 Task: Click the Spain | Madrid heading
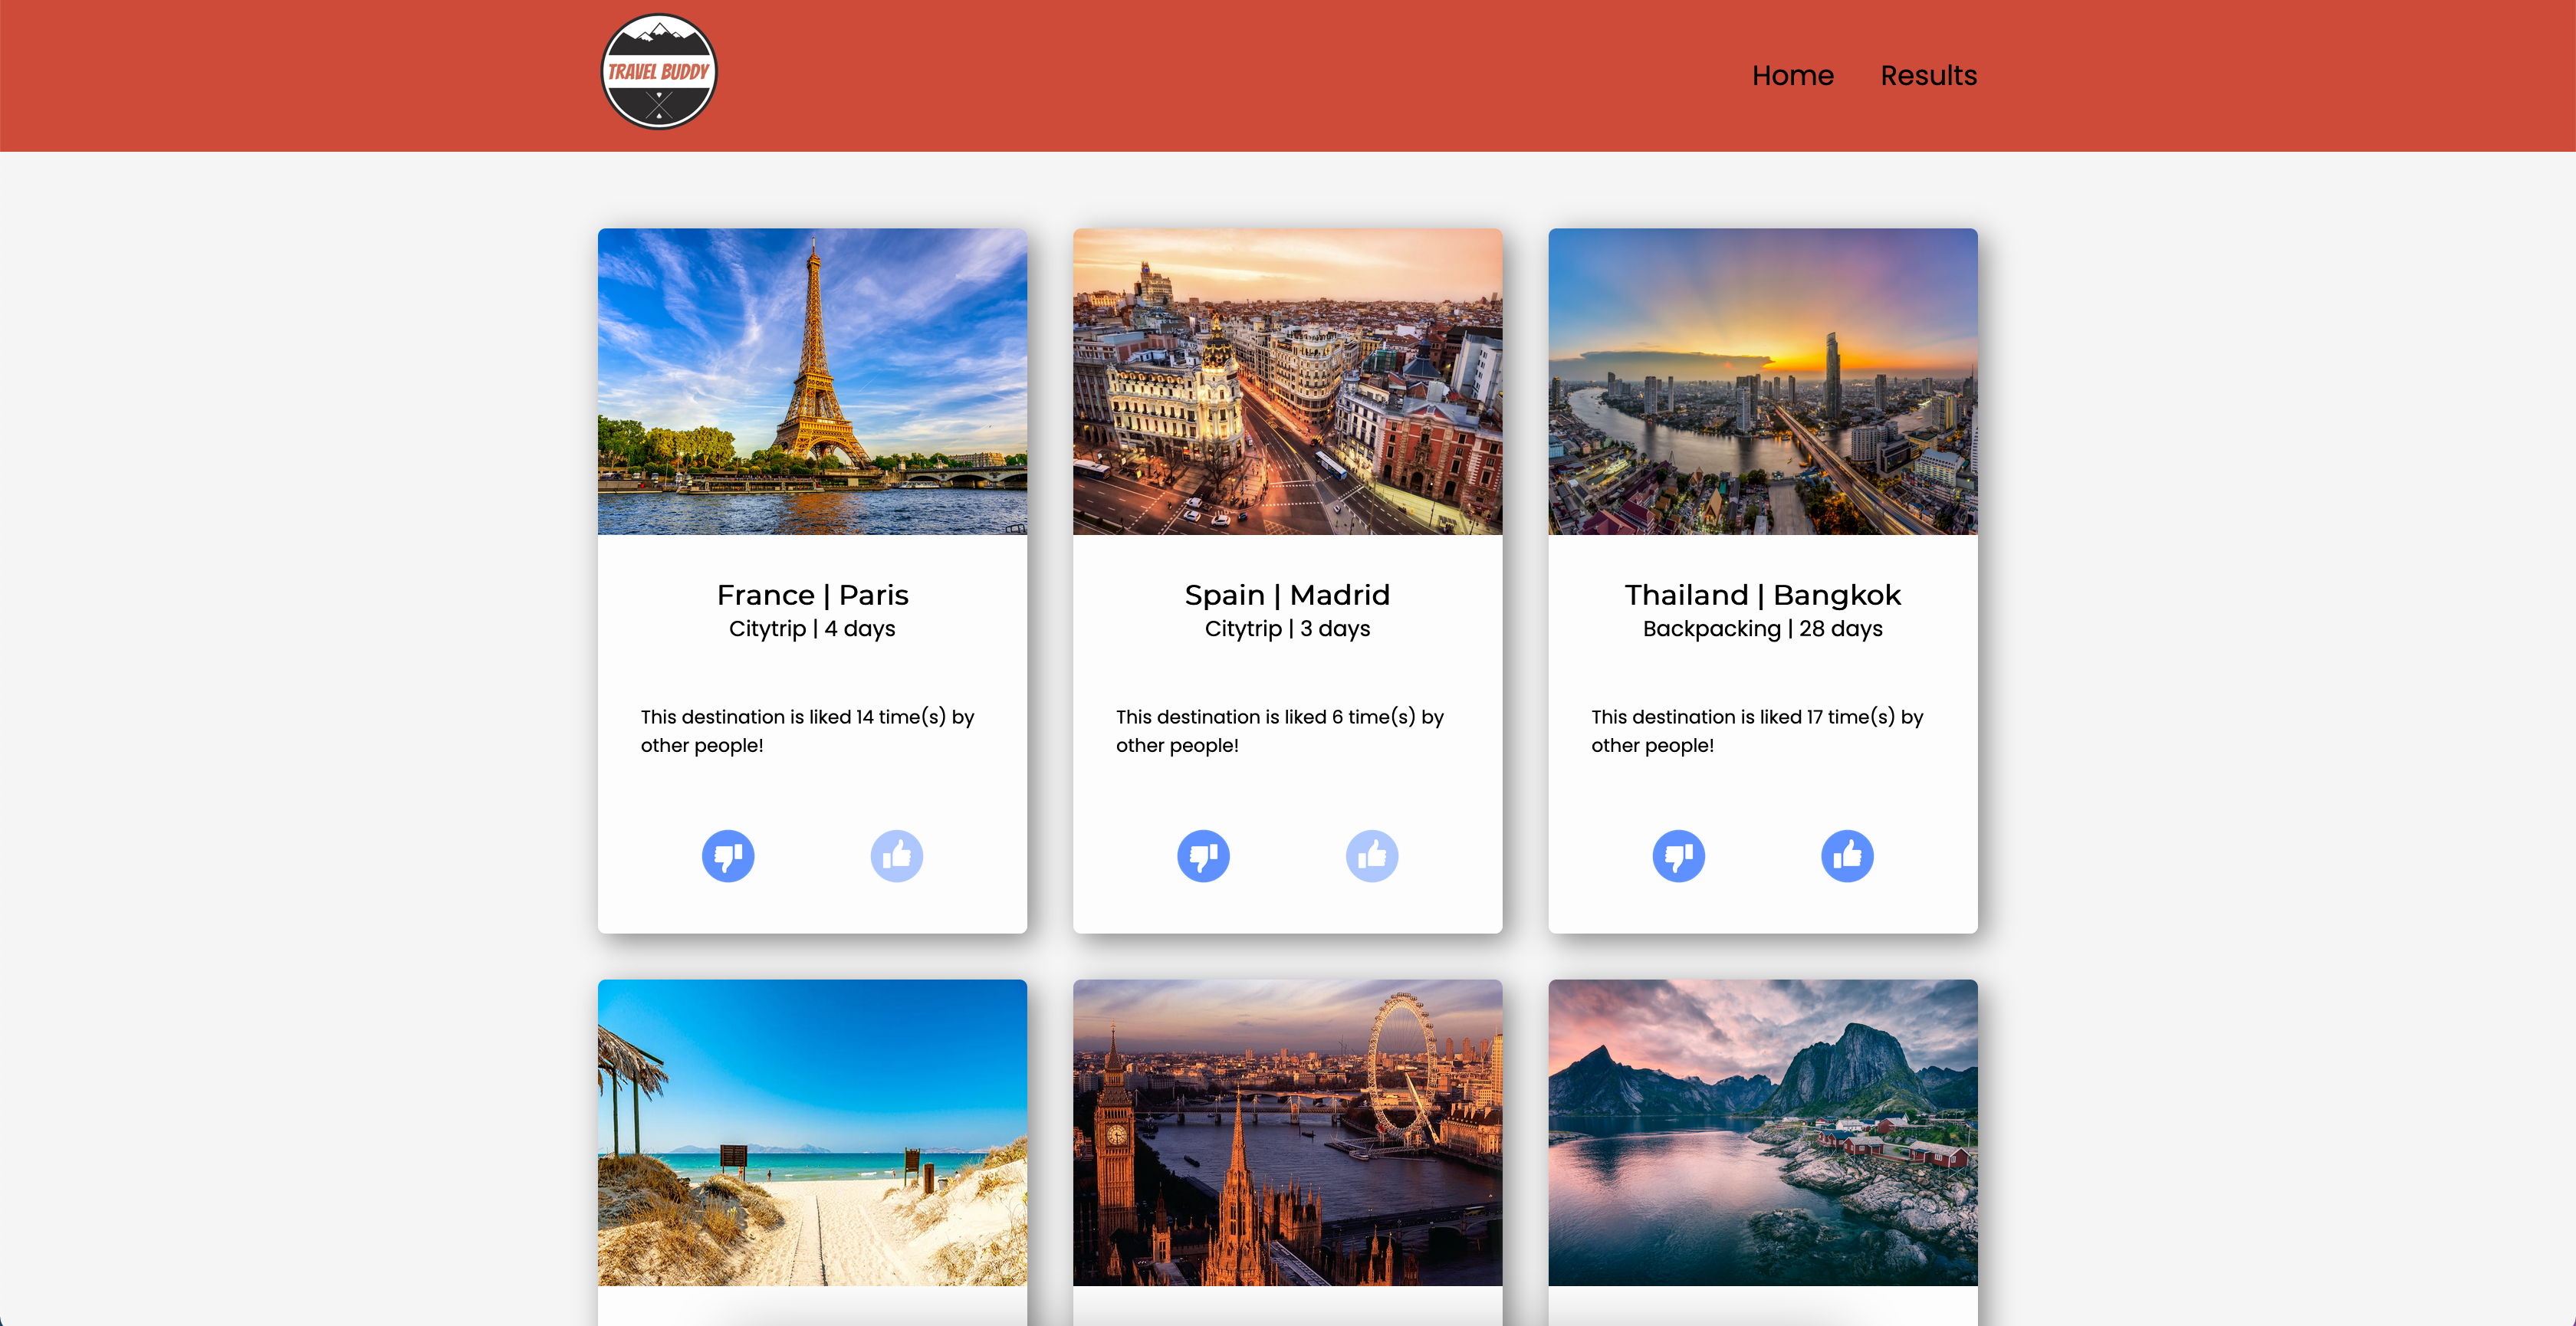point(1287,595)
